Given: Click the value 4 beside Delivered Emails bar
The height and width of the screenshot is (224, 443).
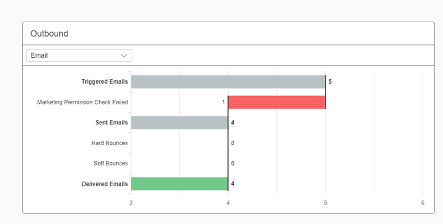Looking at the screenshot, I should (233, 184).
